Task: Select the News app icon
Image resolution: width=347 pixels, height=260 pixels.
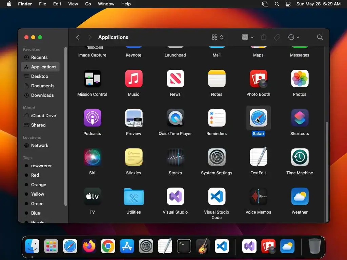Action: pos(175,79)
